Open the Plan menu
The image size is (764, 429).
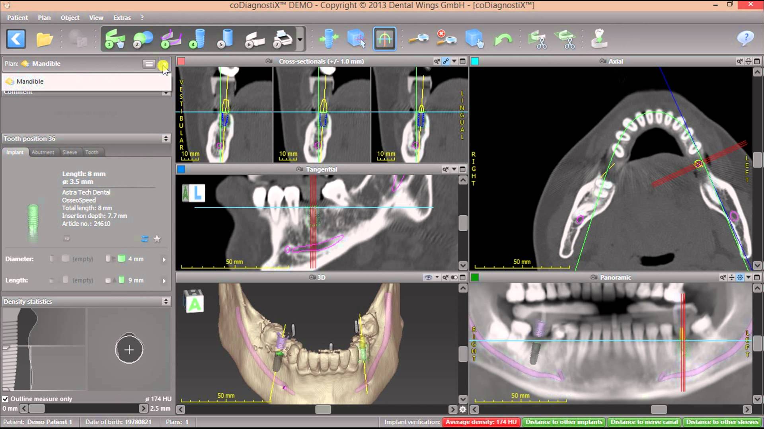44,18
